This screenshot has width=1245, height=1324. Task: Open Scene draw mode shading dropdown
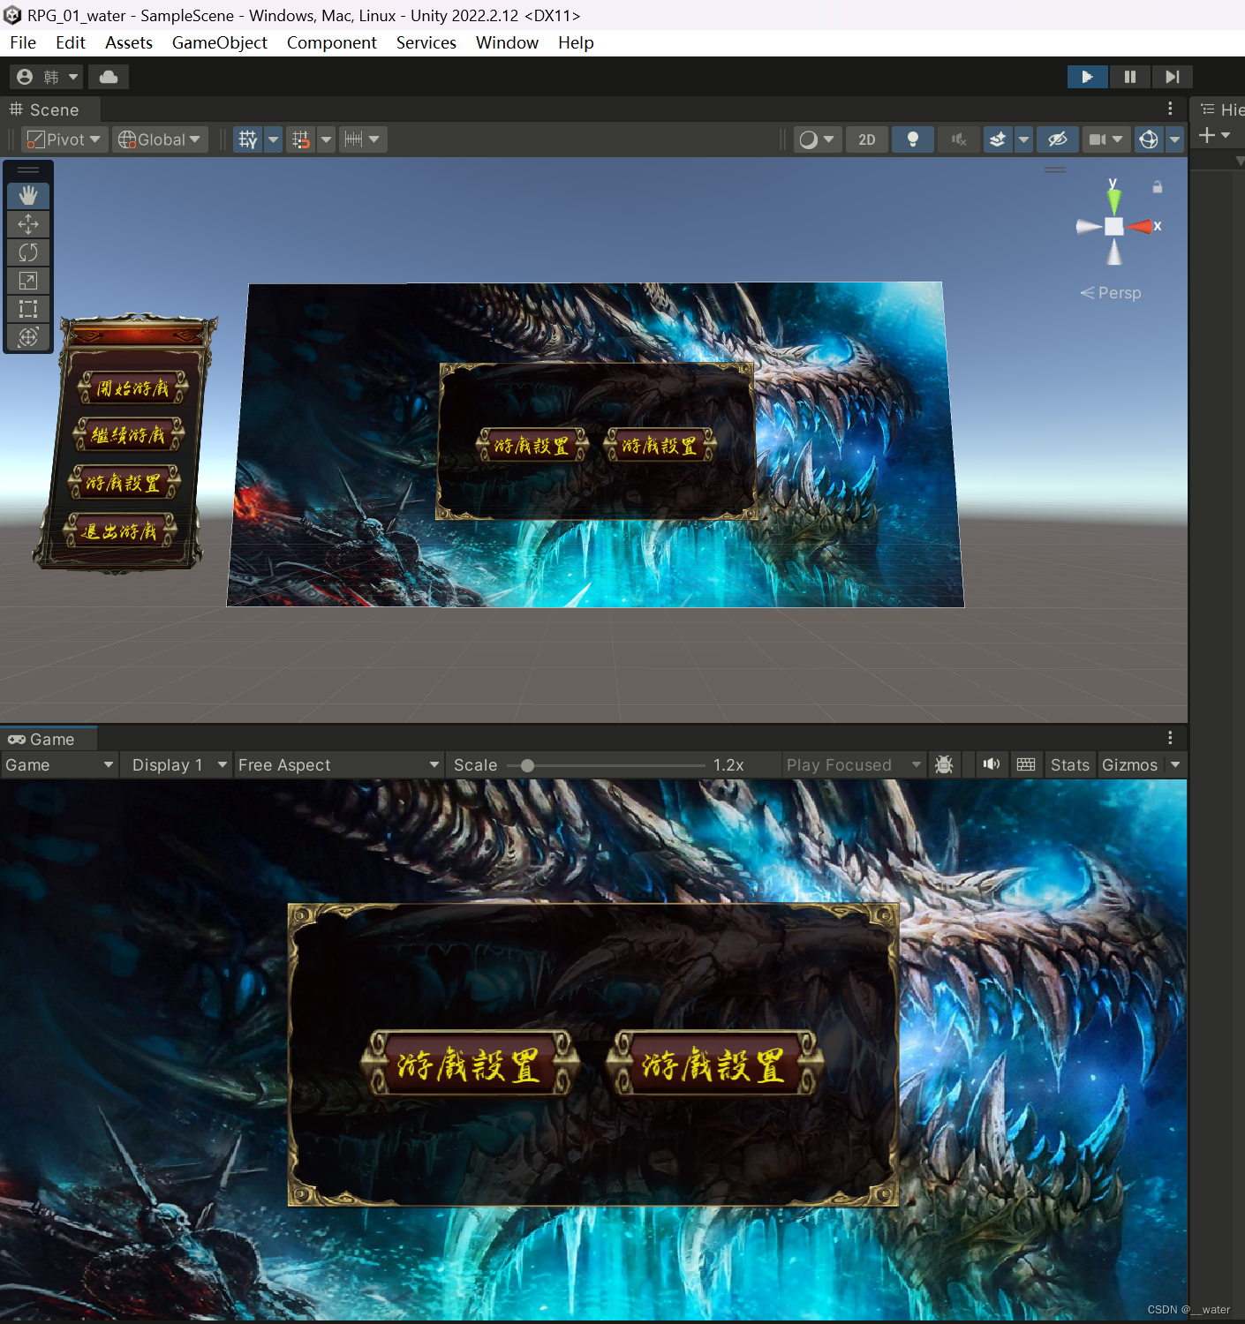click(x=817, y=139)
